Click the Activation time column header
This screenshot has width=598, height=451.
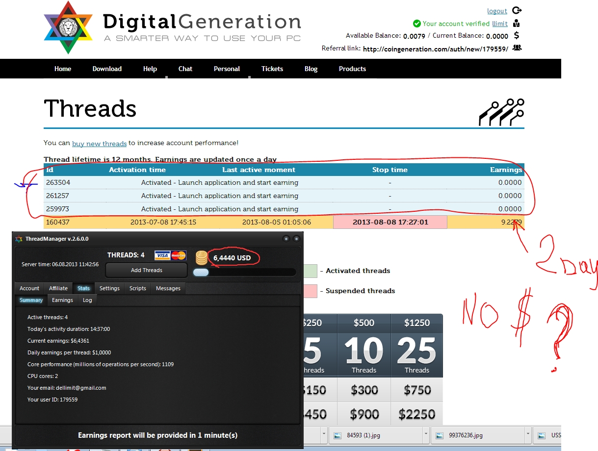tap(137, 170)
